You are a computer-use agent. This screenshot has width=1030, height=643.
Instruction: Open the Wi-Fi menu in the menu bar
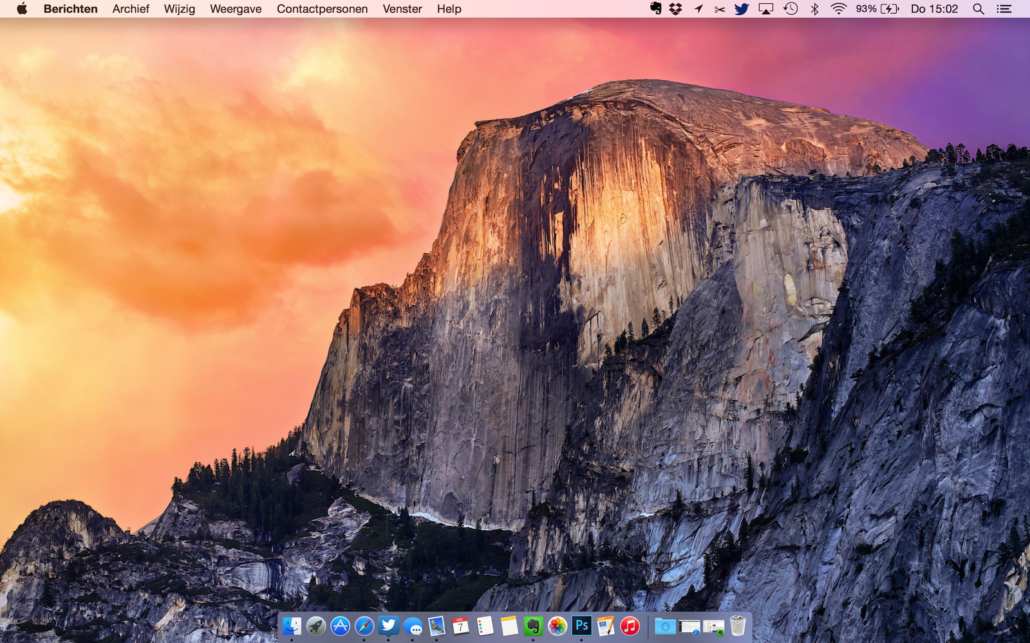pyautogui.click(x=838, y=9)
